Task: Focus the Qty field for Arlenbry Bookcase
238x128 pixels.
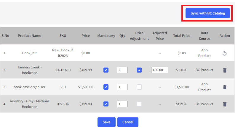Action: click(122, 104)
